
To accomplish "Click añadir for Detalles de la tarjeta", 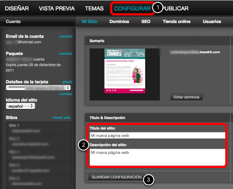I will tap(67, 82).
